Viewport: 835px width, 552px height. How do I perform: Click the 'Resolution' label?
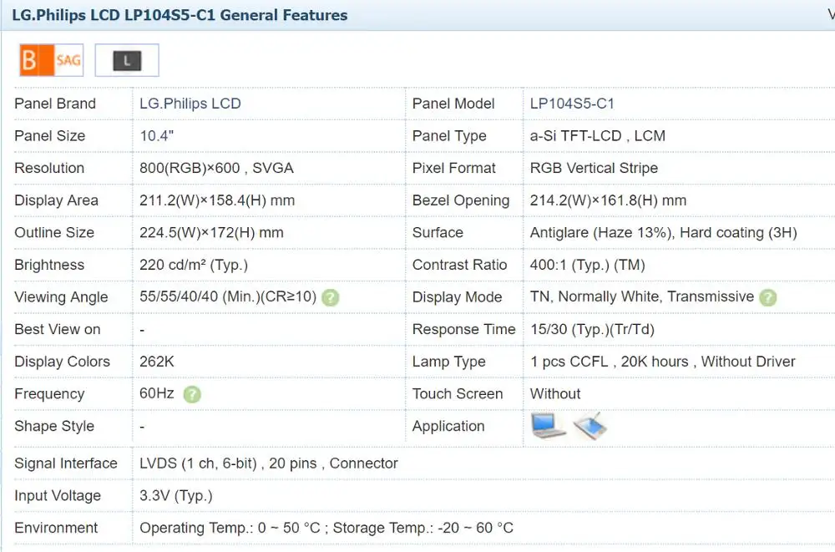pos(49,168)
